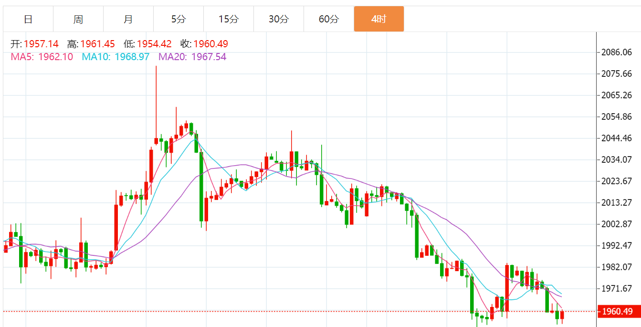641x327 pixels.
Task: Switch to the 日 (daily) chart tab
Action: (28, 19)
